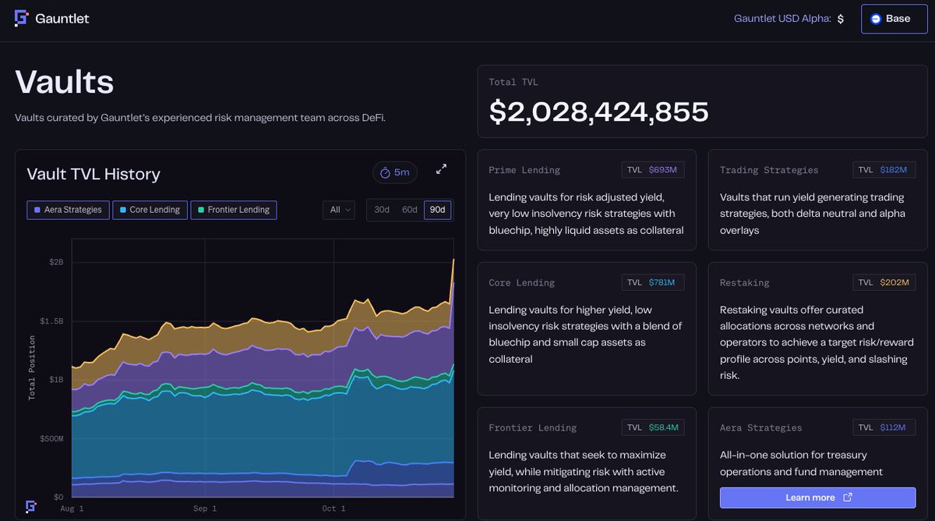
Task: Click the blue Core Lending legend swatch
Action: [x=123, y=210]
